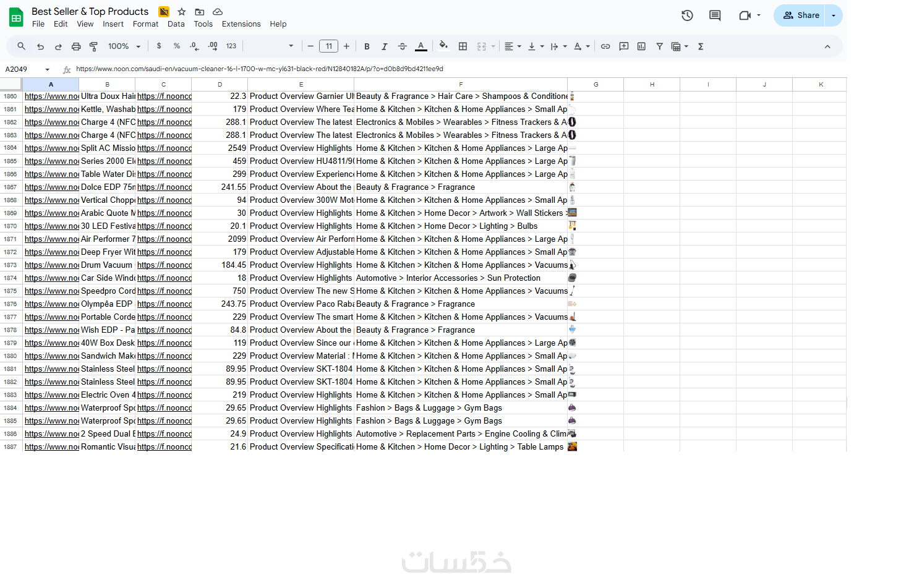Image resolution: width=914 pixels, height=585 pixels.
Task: Check the cloud save status icon
Action: pyautogui.click(x=218, y=12)
